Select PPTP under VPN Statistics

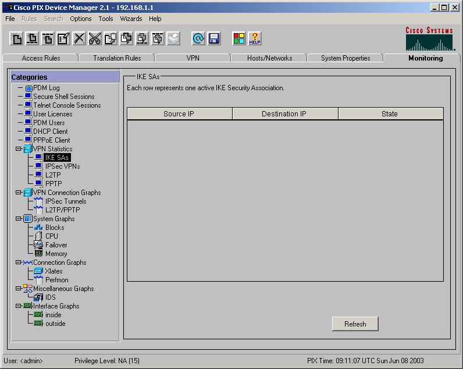pos(54,184)
